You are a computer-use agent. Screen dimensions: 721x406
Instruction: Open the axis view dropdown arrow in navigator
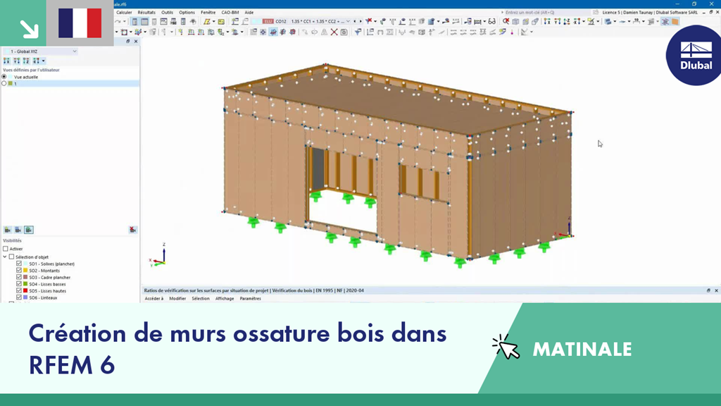(x=44, y=61)
